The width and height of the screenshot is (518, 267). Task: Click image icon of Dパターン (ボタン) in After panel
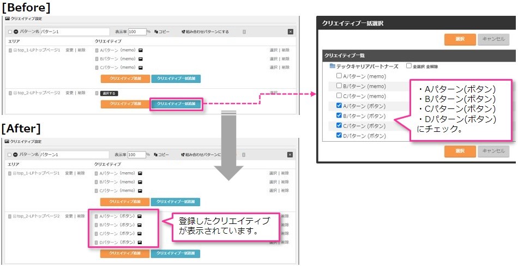140,242
